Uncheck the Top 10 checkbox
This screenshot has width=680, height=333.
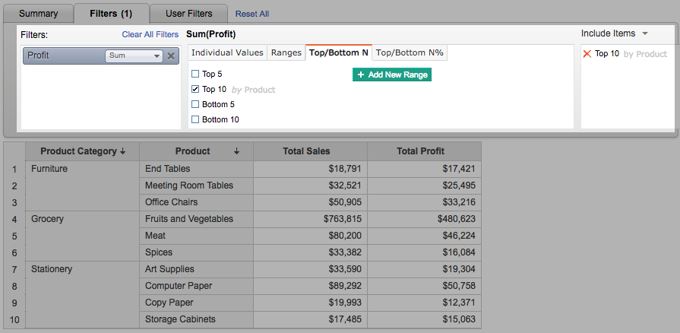(x=196, y=89)
